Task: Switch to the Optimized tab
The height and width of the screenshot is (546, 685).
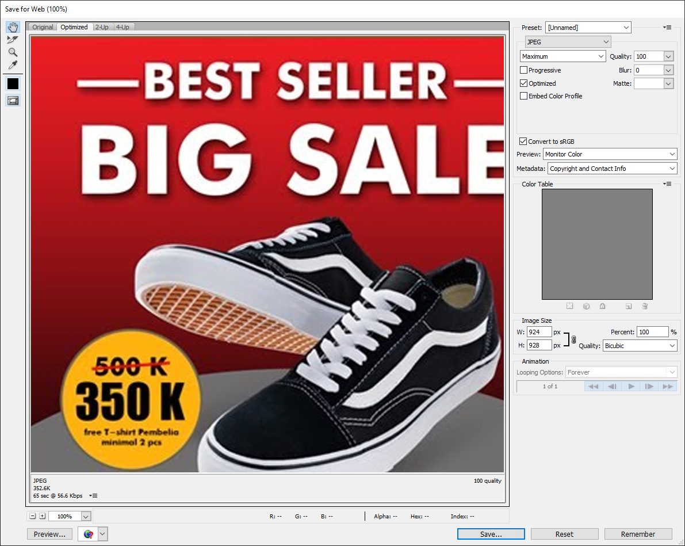Action: tap(74, 27)
